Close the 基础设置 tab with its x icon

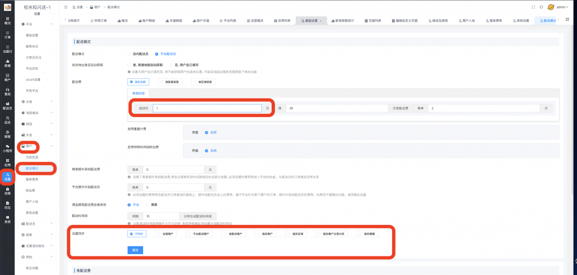pyautogui.click(x=321, y=21)
